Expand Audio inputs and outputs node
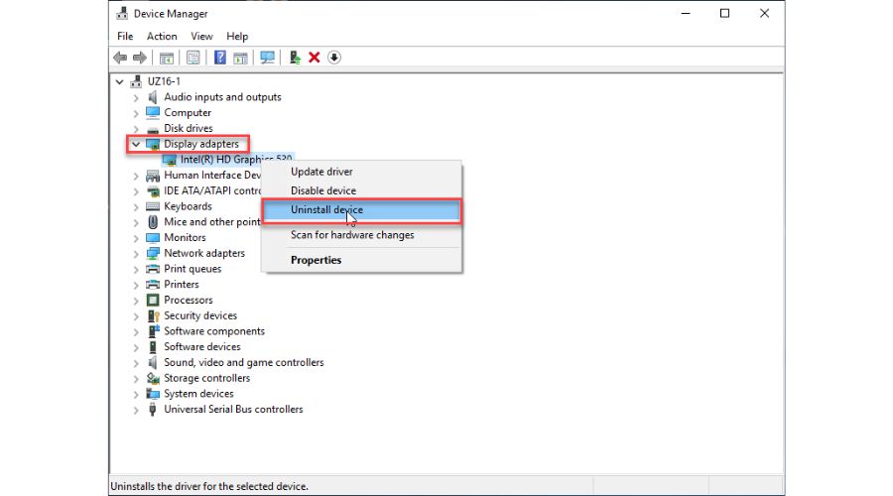This screenshot has width=893, height=496. click(136, 98)
